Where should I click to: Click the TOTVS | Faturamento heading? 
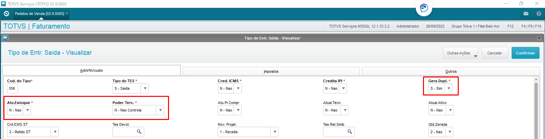click(x=37, y=26)
